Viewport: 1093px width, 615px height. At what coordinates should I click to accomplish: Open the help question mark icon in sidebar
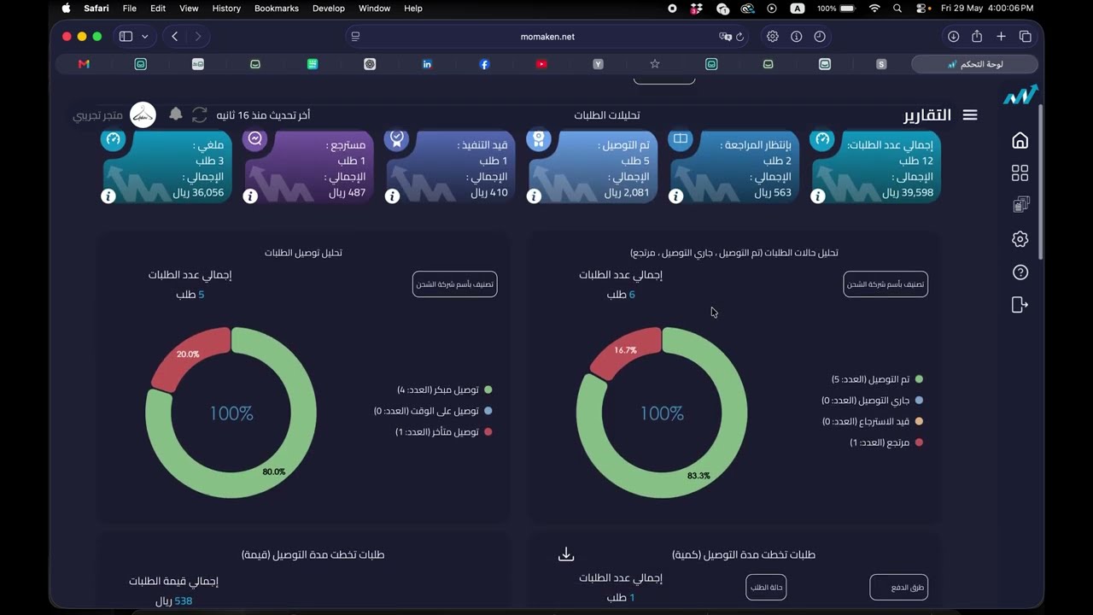click(x=1020, y=272)
